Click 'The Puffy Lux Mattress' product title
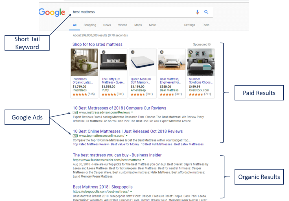Image resolution: width=289 pixels, height=201 pixels. 113,81
